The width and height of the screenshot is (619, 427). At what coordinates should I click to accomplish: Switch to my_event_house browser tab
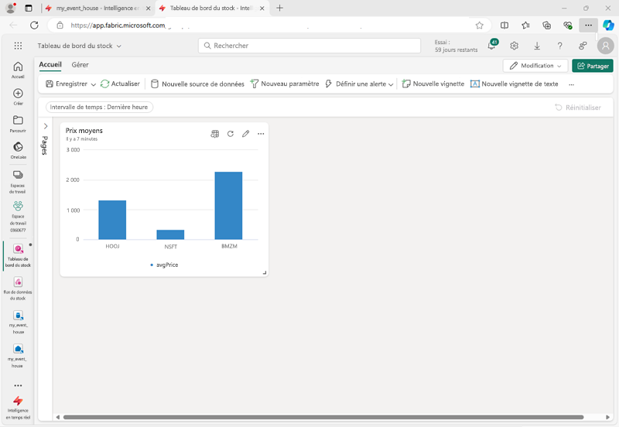[x=97, y=9]
